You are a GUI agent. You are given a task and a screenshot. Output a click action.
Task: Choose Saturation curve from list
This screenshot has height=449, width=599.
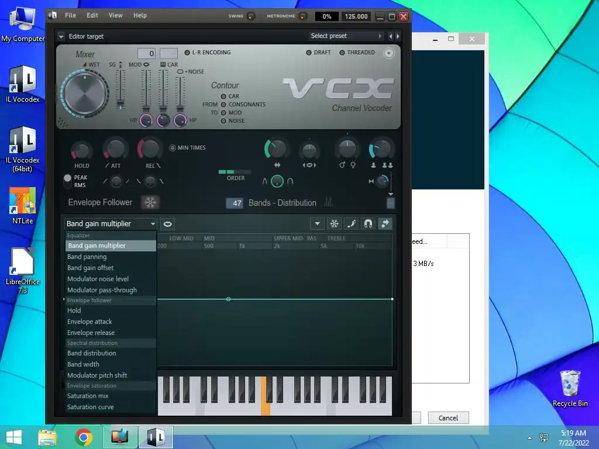point(111,407)
